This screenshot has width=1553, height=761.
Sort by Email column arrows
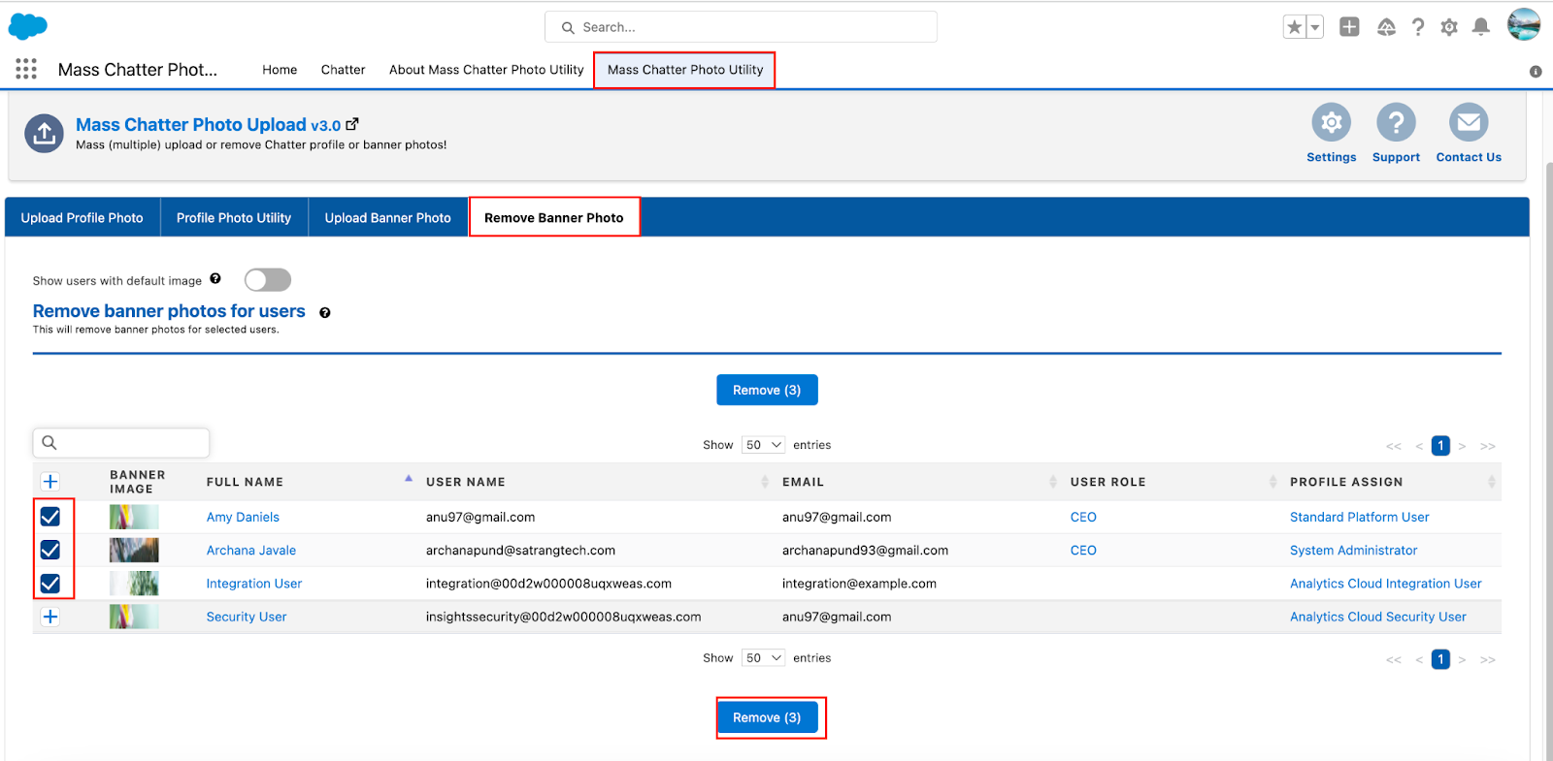1053,482
